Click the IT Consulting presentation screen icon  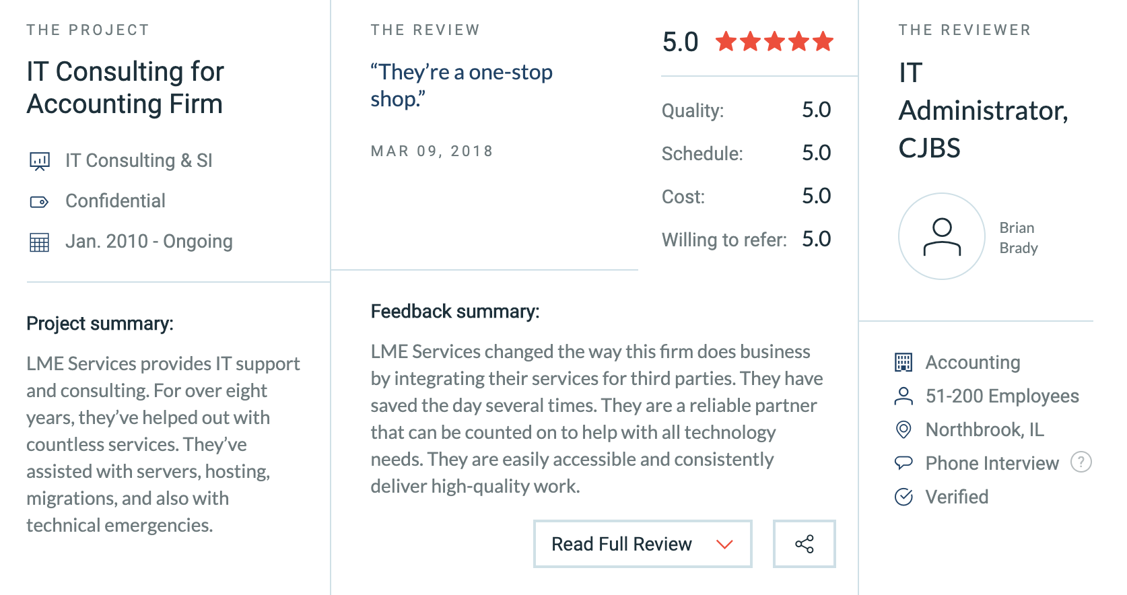point(40,162)
